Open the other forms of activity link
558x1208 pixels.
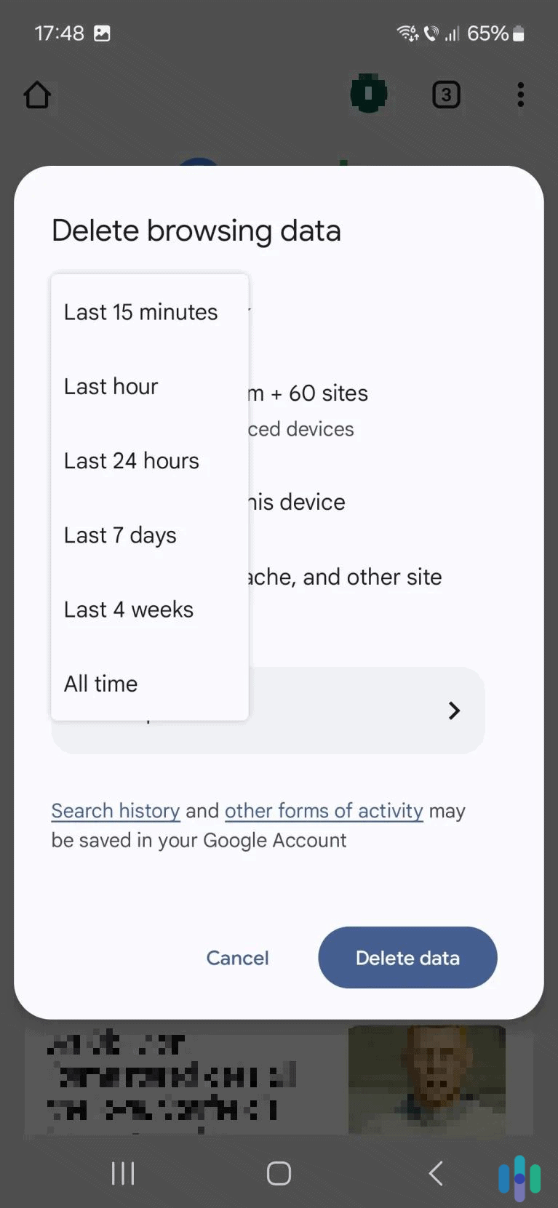coord(323,810)
